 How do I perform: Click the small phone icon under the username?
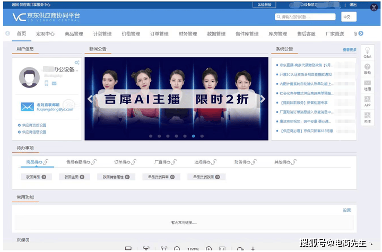coord(47,83)
